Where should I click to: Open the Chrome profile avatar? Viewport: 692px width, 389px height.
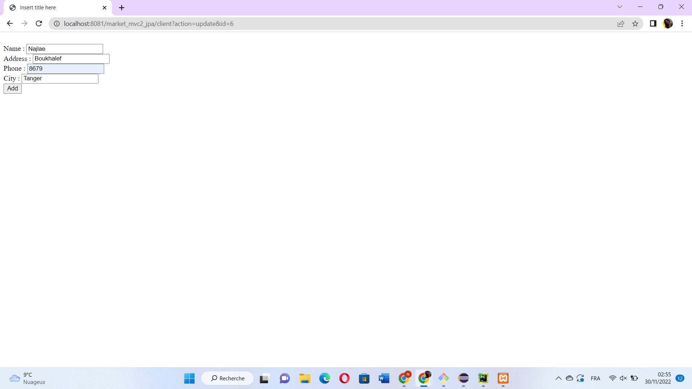point(667,24)
